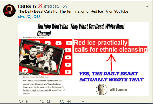Click the red X next to Red Ice TV

click(40, 6)
